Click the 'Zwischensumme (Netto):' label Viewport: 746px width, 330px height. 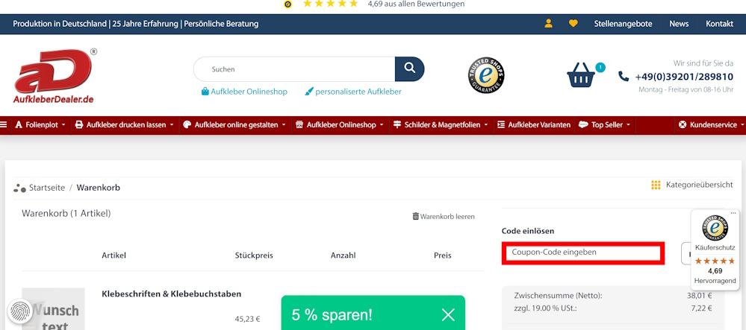tap(558, 296)
